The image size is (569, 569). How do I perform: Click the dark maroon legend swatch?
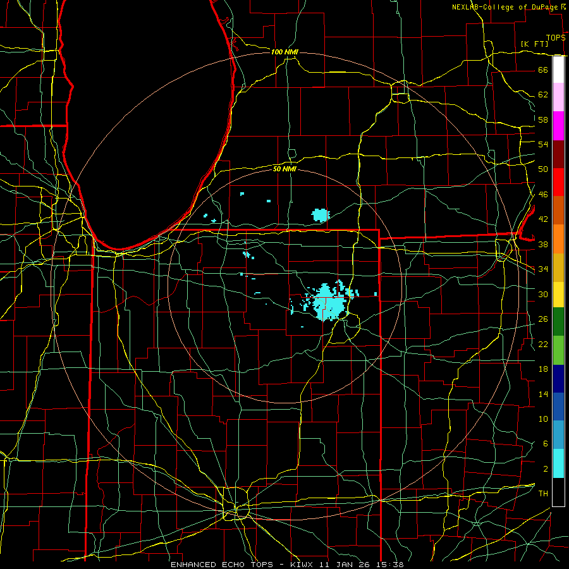558,154
